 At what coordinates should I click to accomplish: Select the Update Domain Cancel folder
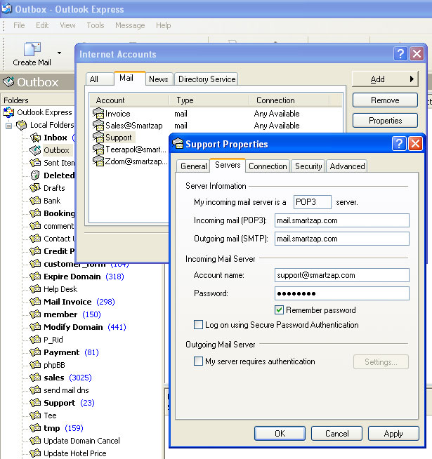pos(81,441)
